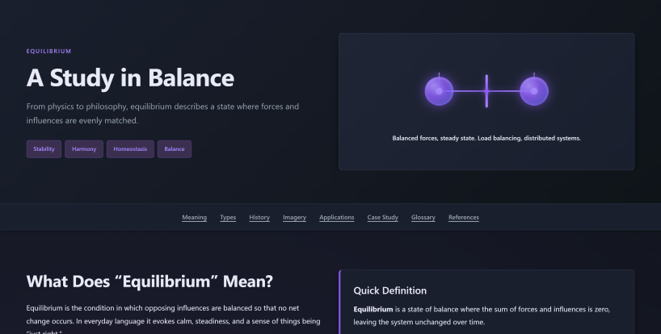Open the Glossary nav link
The width and height of the screenshot is (661, 334).
(423, 218)
